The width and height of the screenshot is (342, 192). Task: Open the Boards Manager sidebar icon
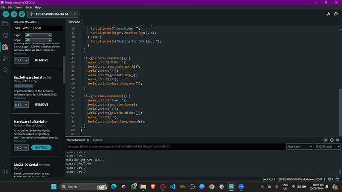coord(5,35)
